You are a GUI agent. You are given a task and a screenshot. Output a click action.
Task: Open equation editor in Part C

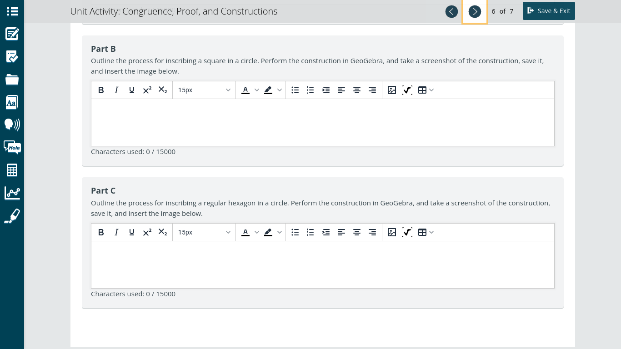coord(407,232)
